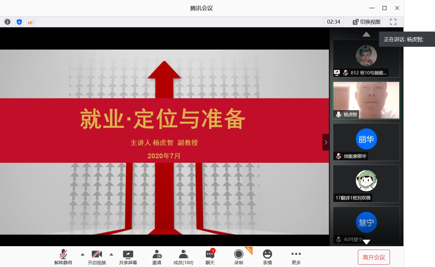This screenshot has width=435, height=267.
Task: Expand video options arrow beside camera
Action: pos(111,254)
